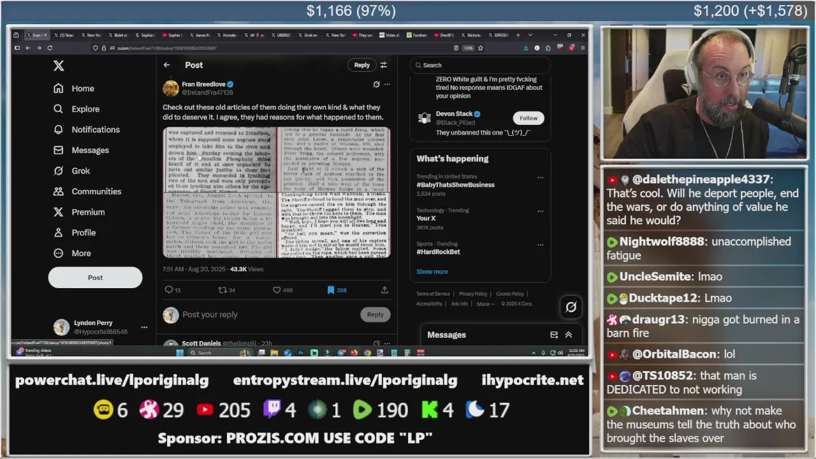Open Devon Stack profile name

(454, 114)
